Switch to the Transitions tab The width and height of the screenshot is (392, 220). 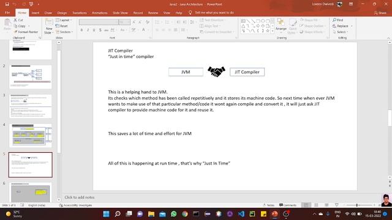80,13
